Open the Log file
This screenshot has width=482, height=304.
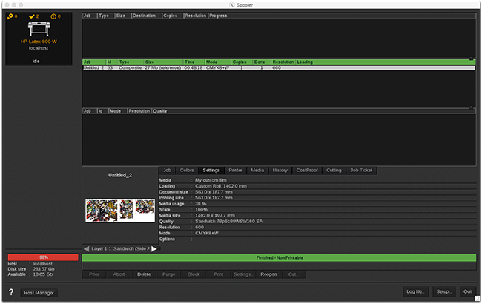(x=415, y=292)
